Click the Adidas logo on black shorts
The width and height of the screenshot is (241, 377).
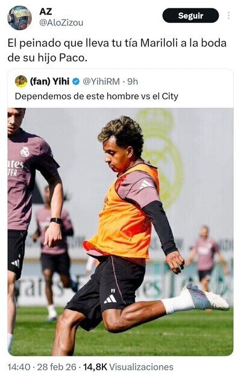[110, 299]
